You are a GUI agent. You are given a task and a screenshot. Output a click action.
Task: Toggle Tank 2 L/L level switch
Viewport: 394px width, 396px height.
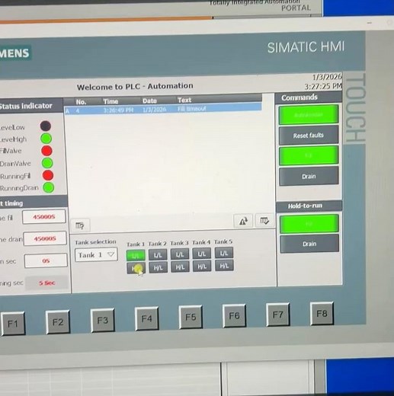(158, 255)
